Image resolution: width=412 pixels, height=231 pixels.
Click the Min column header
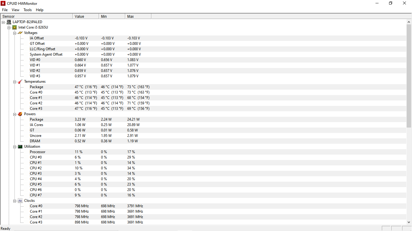coord(112,16)
